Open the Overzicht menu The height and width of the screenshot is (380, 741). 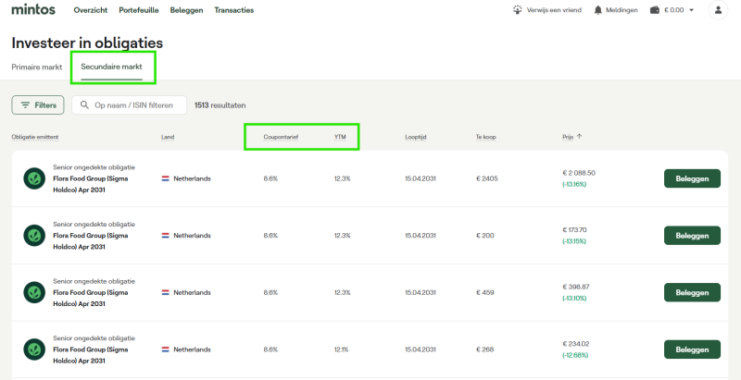pos(91,10)
